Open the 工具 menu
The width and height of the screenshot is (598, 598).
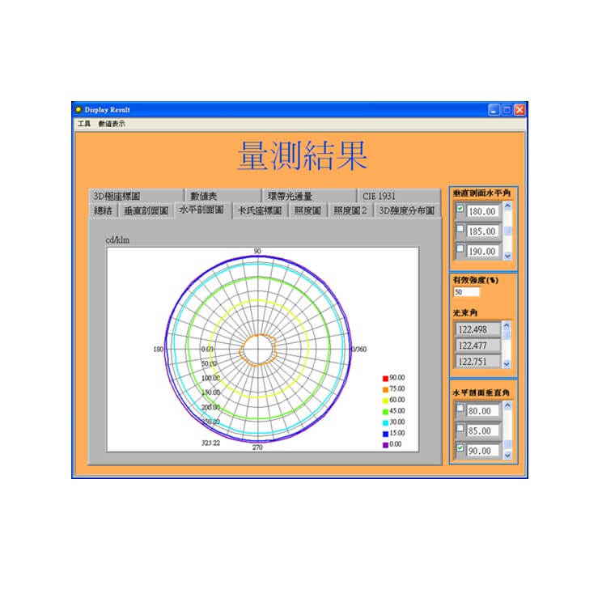click(x=84, y=124)
